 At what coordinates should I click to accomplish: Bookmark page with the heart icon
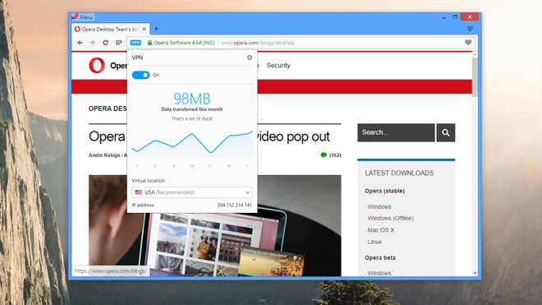click(468, 42)
